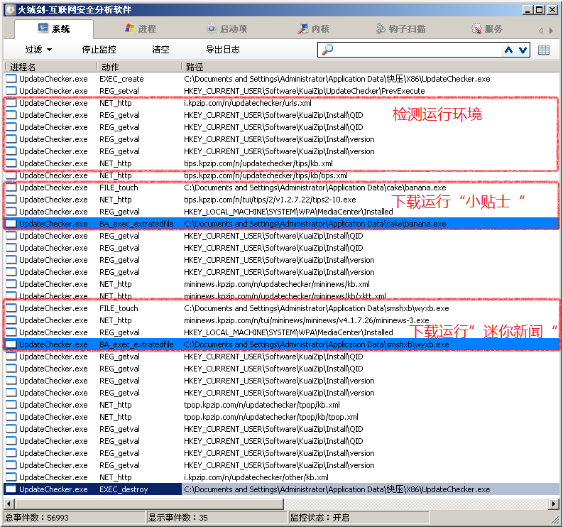Sort by the 动作 column header
Viewport: 563px width, 527px height.
(x=138, y=67)
